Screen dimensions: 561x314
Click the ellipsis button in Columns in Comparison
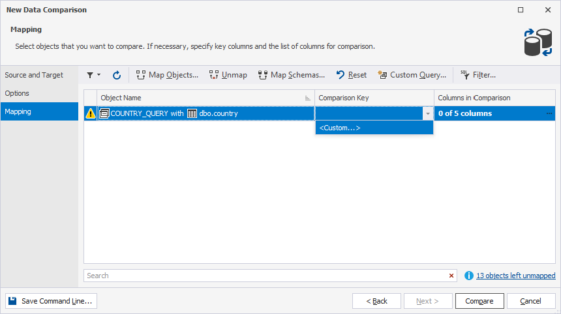point(549,113)
